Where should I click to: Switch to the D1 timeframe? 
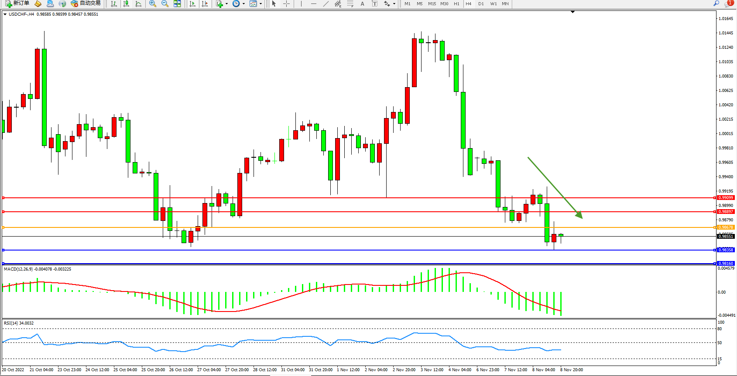click(x=481, y=3)
